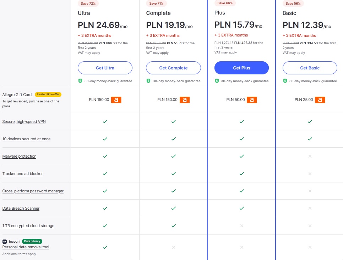This screenshot has width=343, height=260.
Task: Click the Plus plan title
Action: click(220, 13)
